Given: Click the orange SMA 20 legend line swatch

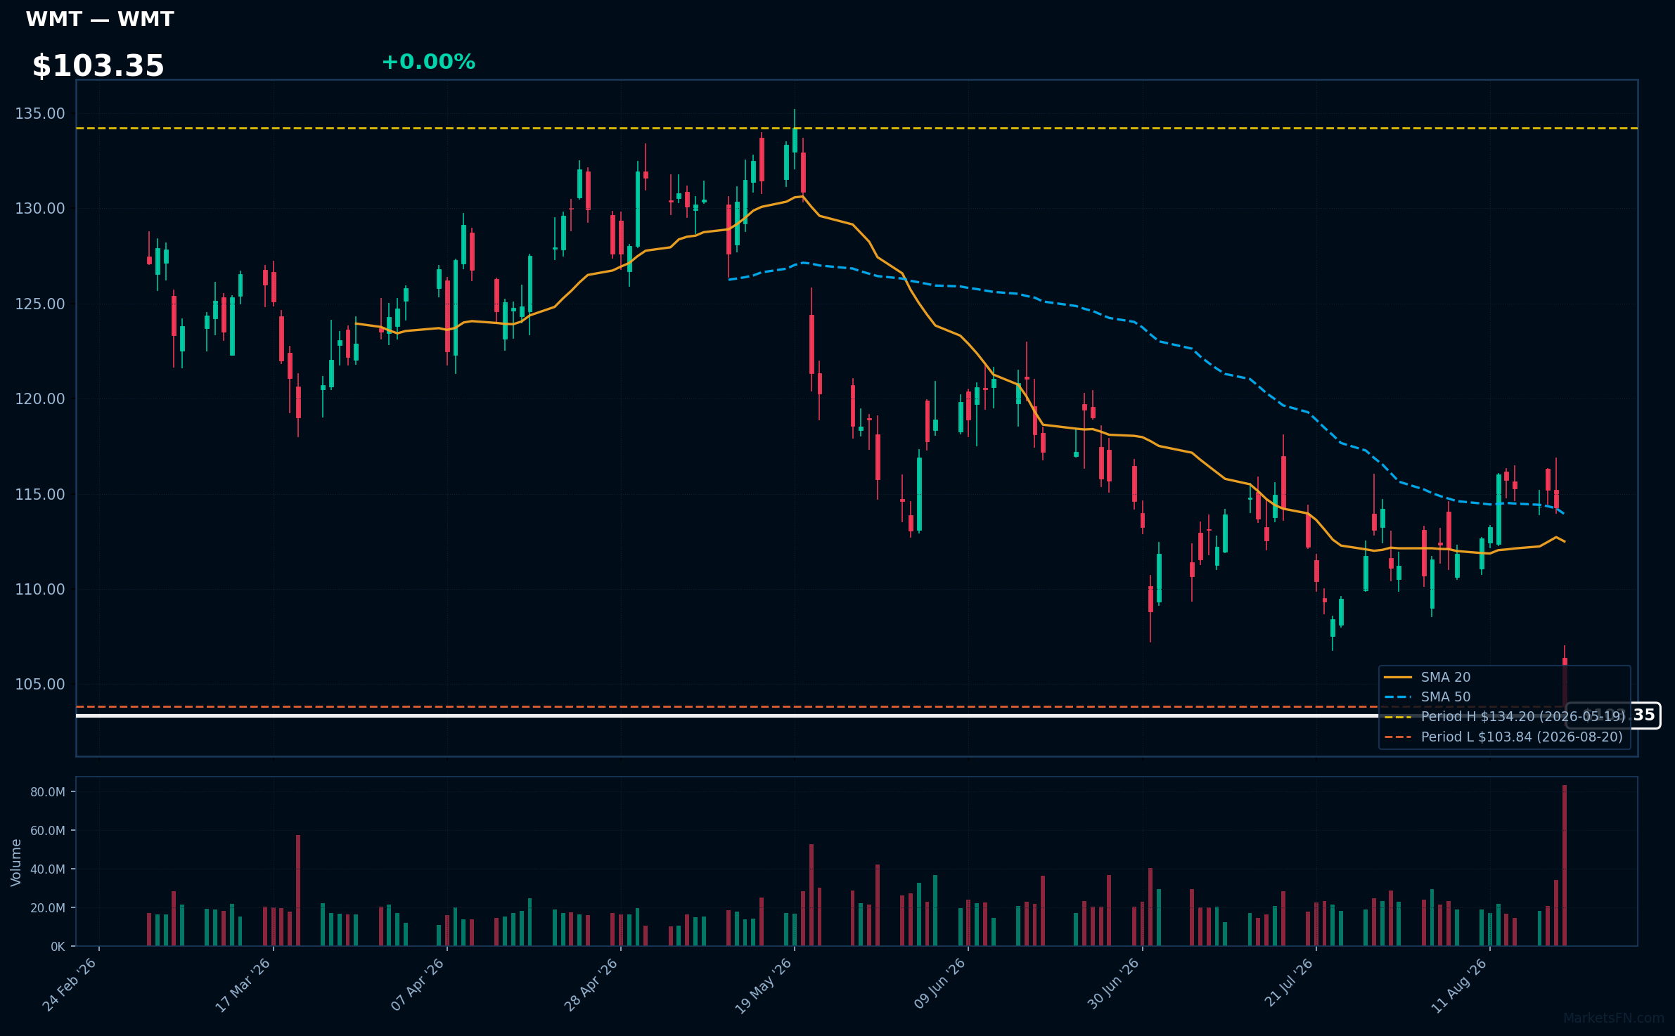Looking at the screenshot, I should coord(1398,678).
